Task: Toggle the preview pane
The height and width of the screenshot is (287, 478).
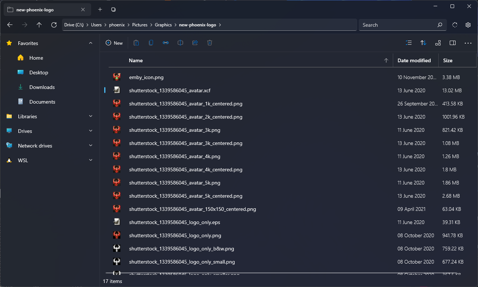Action: (x=453, y=43)
